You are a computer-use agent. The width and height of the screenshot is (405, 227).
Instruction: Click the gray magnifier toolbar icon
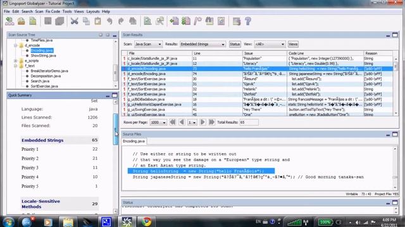(159, 21)
